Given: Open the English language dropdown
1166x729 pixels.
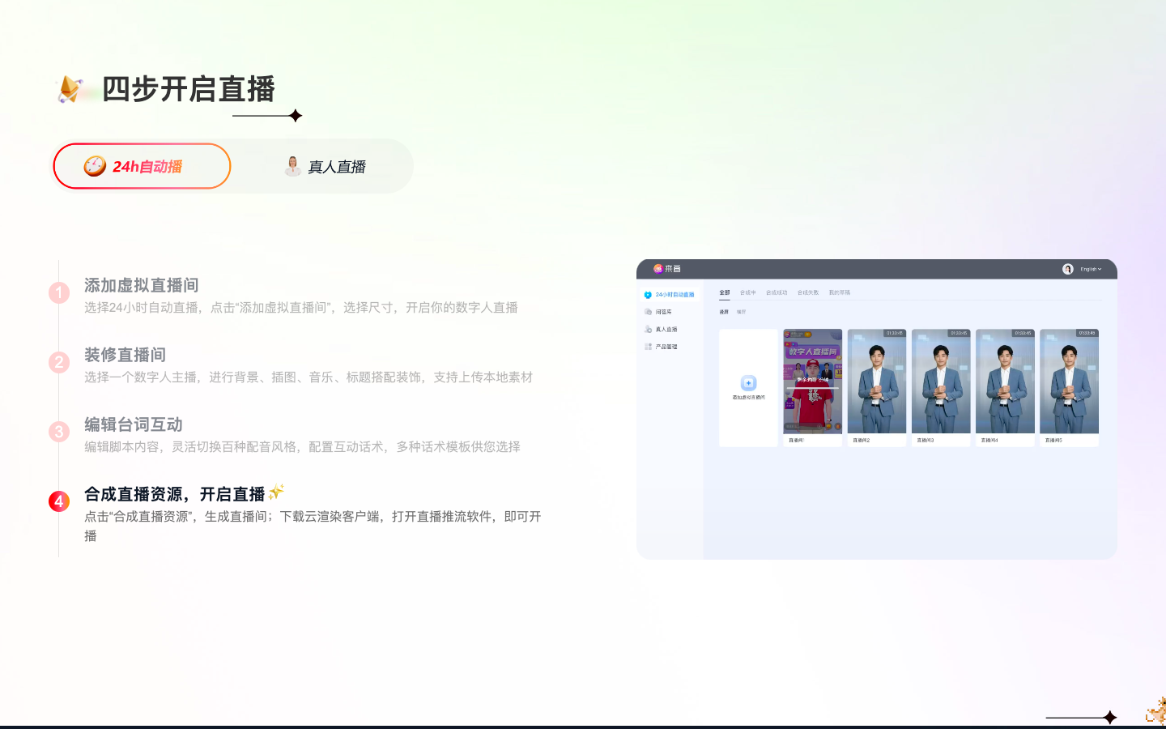Looking at the screenshot, I should pos(1092,269).
